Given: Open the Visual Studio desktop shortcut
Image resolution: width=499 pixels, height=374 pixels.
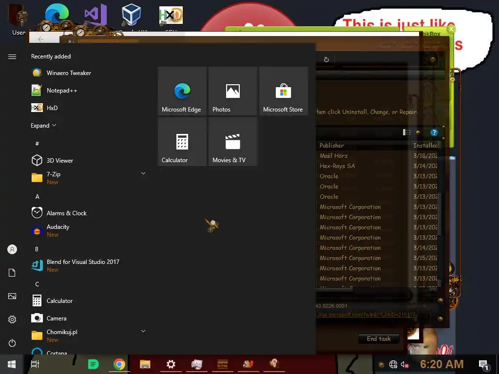Looking at the screenshot, I should point(96,15).
